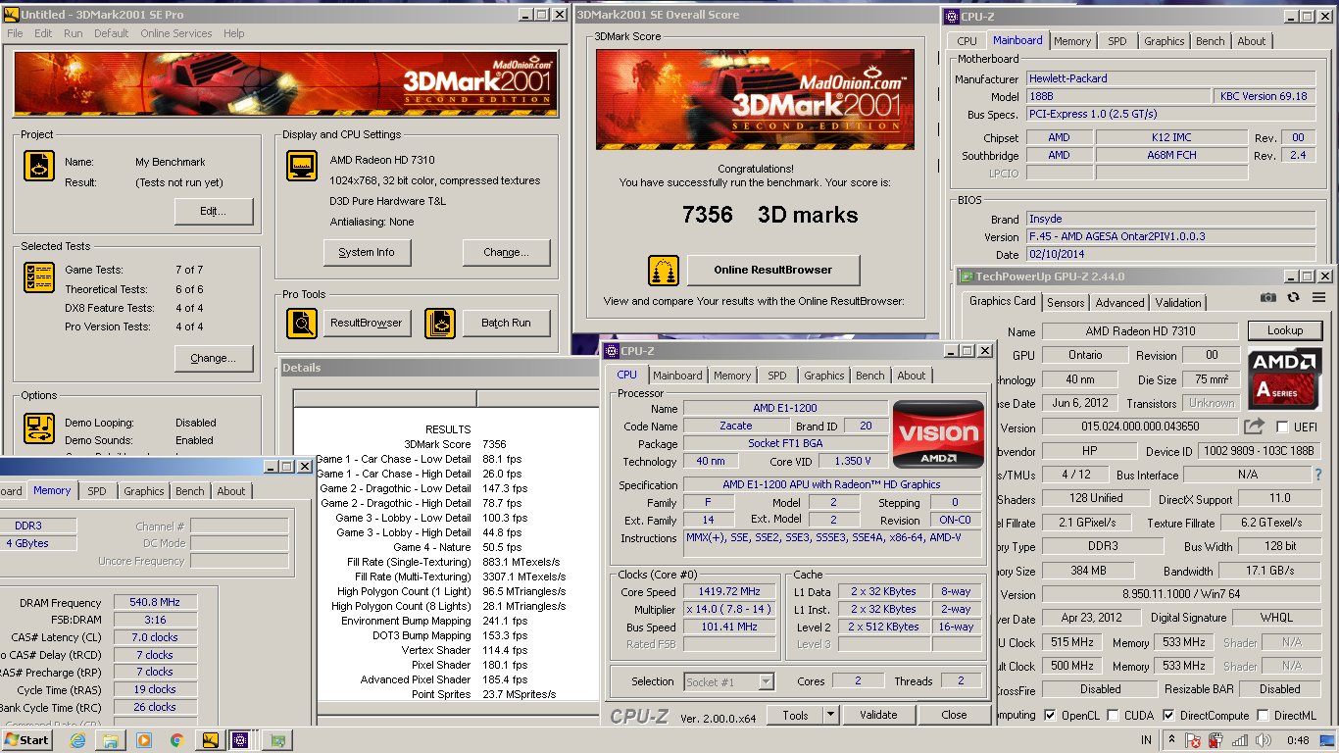This screenshot has height=753, width=1339.
Task: Click the Bus Interface question mark icon
Action: click(1318, 475)
